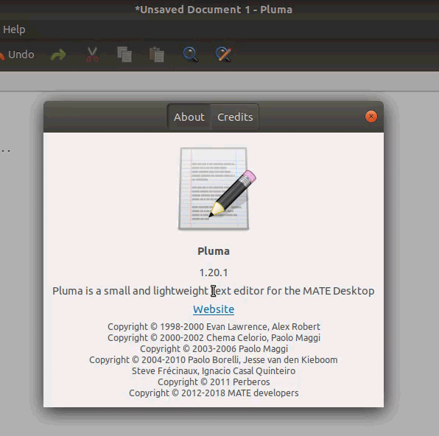
Task: Click the Find and Replace icon
Action: pos(223,54)
